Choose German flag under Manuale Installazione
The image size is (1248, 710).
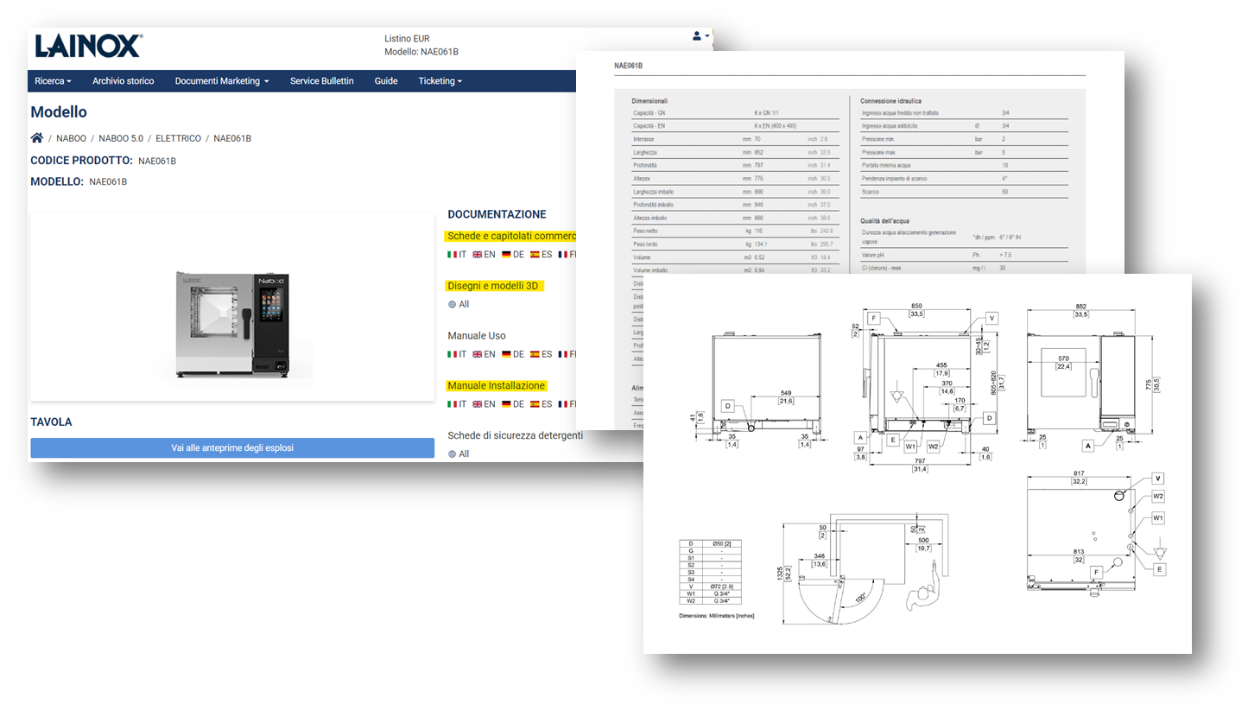point(513,404)
